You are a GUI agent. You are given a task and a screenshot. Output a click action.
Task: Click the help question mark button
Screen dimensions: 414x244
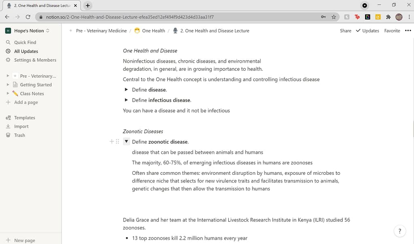pos(400,231)
